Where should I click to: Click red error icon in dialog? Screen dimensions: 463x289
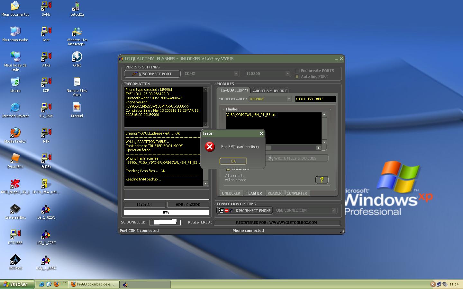[x=210, y=147]
